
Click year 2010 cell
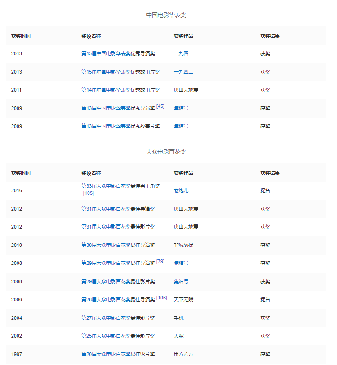(x=17, y=245)
